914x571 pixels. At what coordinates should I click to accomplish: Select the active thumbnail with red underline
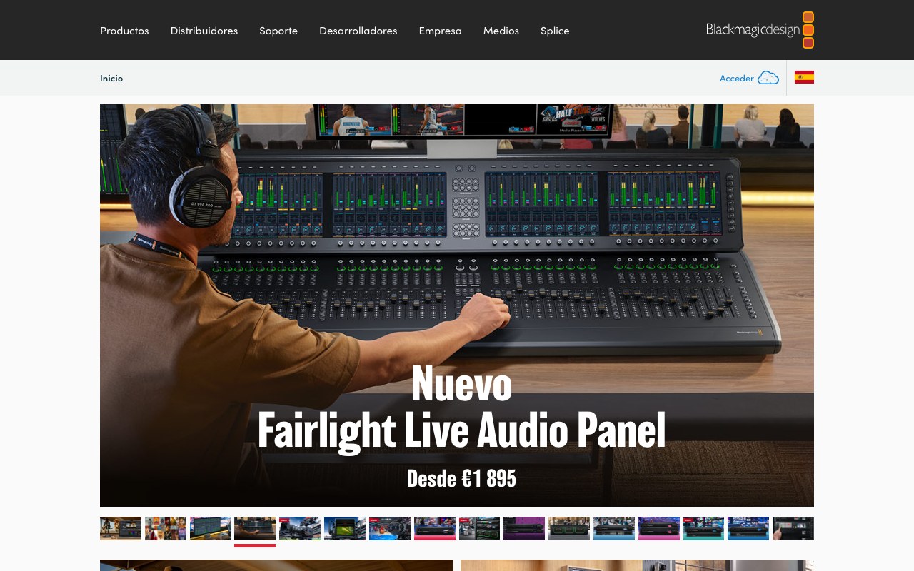tap(255, 530)
